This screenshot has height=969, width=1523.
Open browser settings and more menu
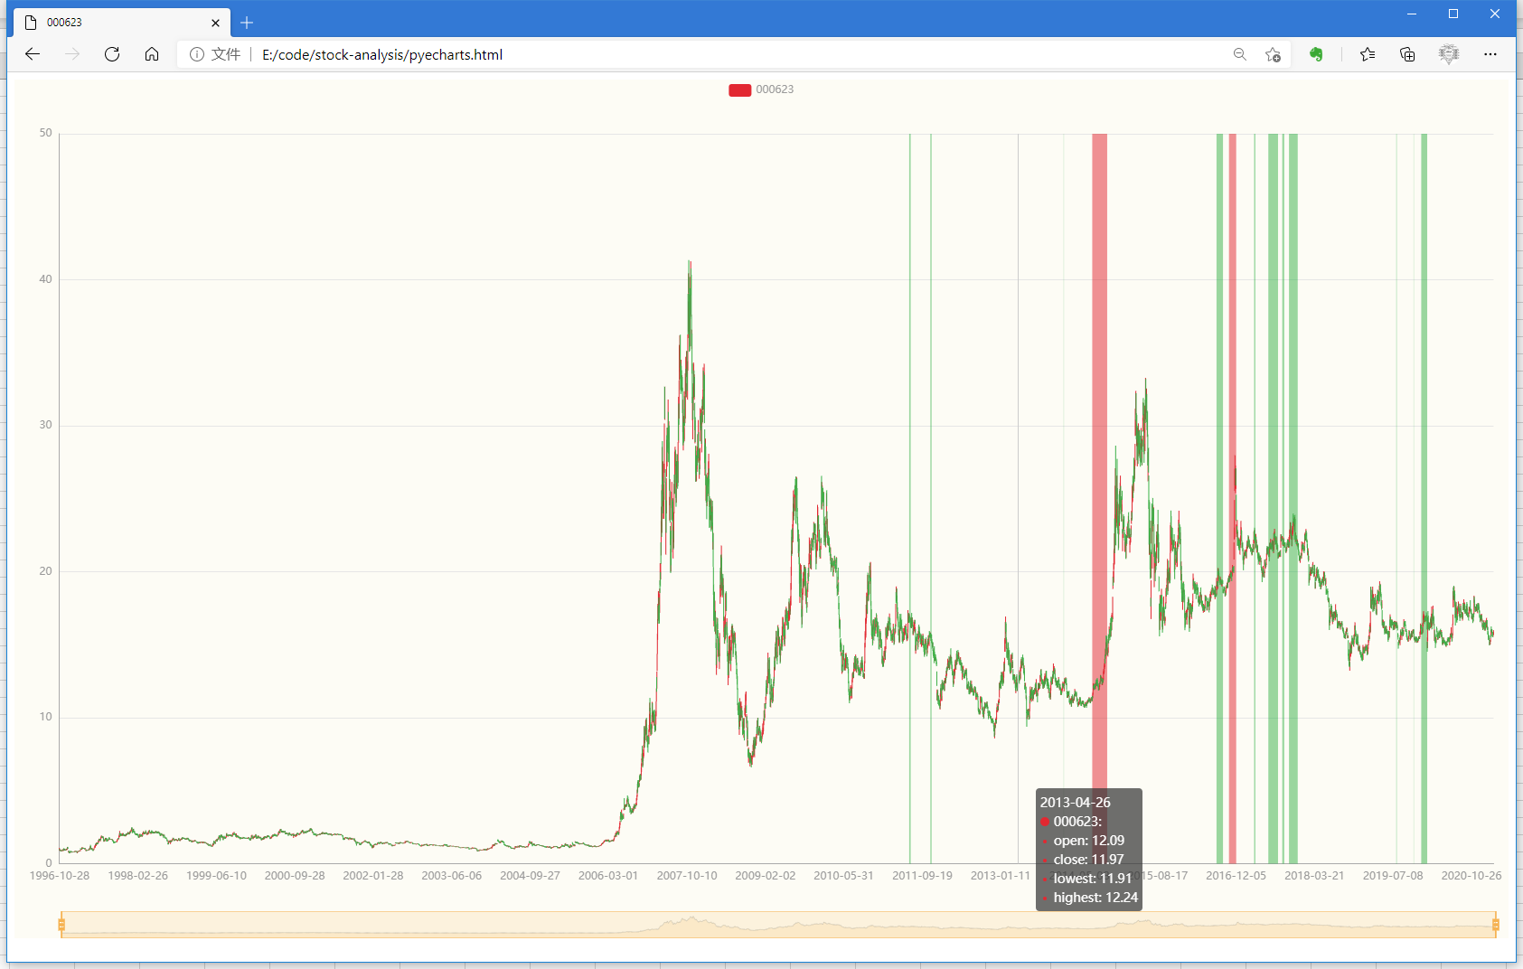pos(1490,54)
